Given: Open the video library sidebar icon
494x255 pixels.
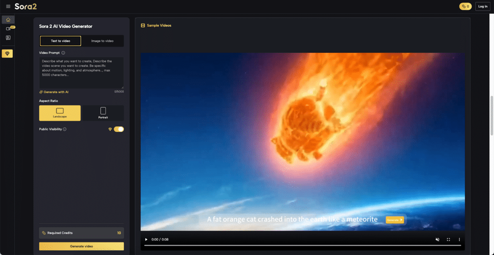Looking at the screenshot, I should [x=8, y=38].
